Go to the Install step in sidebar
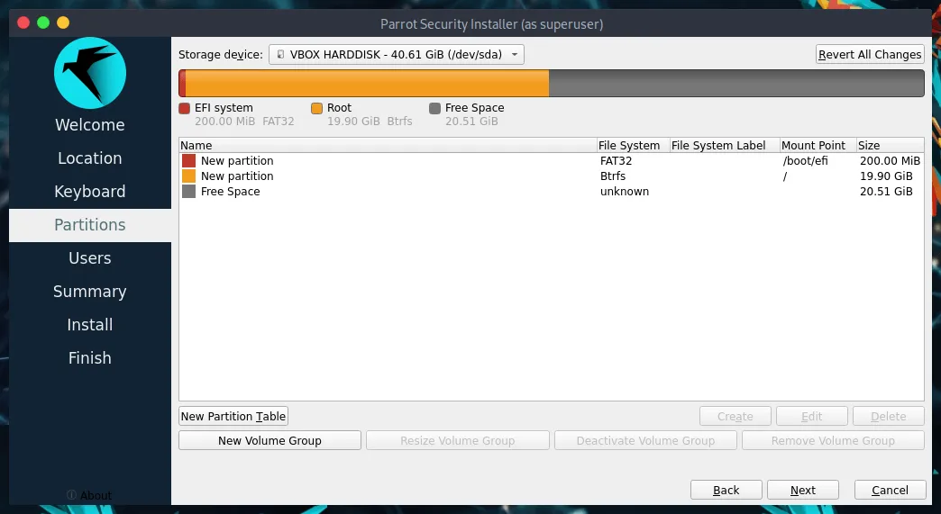 pyautogui.click(x=90, y=325)
